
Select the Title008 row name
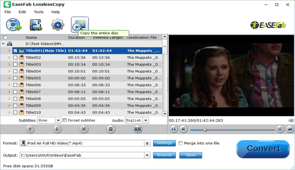coord(33,99)
